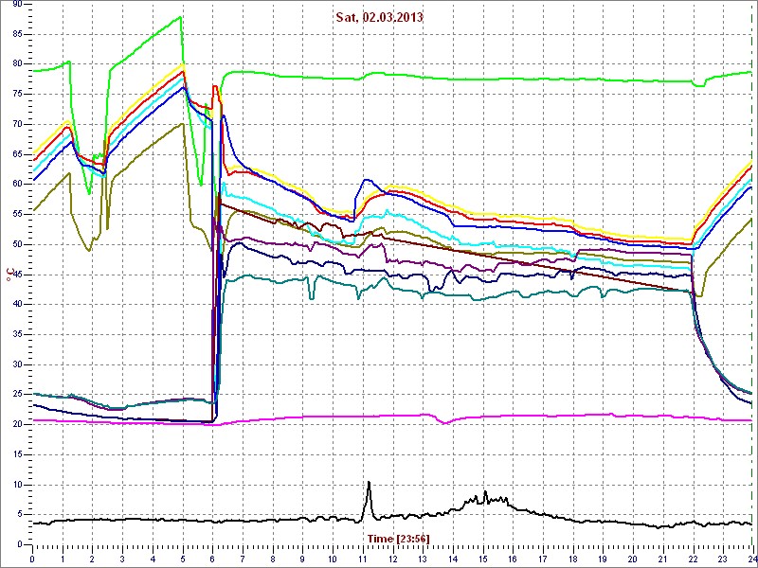
Task: Select the 35 tick on temperature axis
Action: coord(16,335)
